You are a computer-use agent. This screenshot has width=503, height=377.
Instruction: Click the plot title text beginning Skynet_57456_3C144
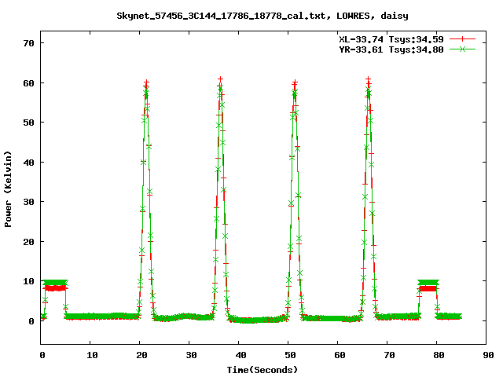tap(263, 16)
